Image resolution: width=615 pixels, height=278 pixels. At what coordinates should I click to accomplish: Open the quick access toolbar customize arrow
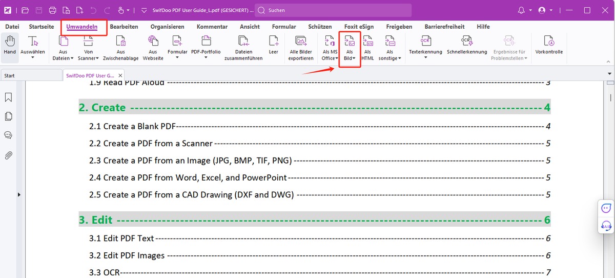[143, 10]
